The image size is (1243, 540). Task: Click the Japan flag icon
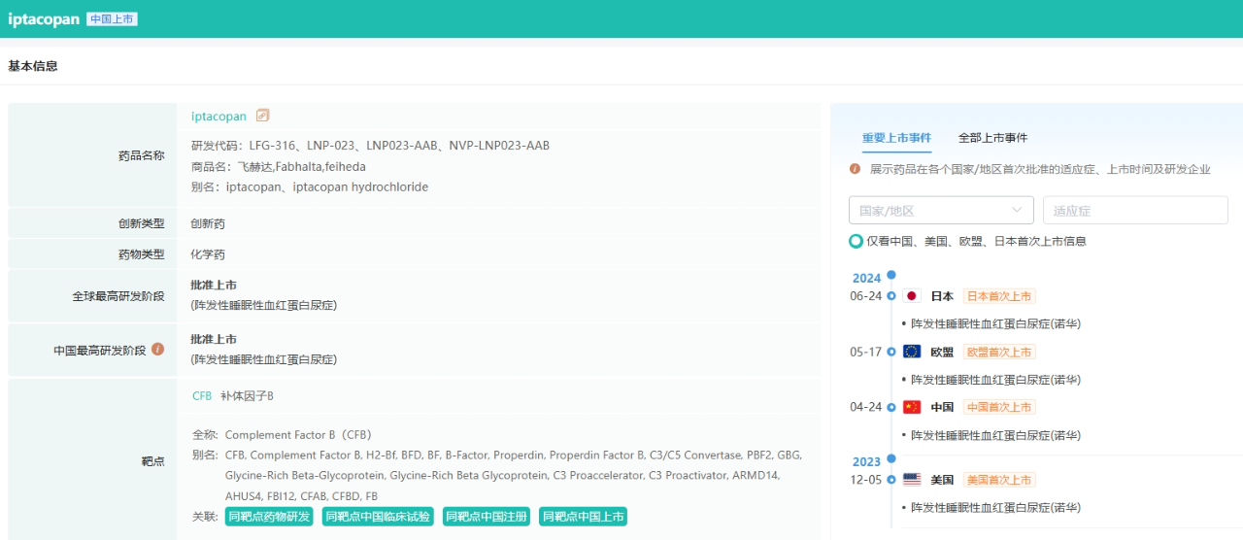click(x=912, y=296)
